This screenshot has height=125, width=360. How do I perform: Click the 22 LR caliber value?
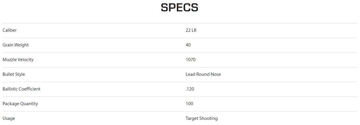click(x=191, y=30)
